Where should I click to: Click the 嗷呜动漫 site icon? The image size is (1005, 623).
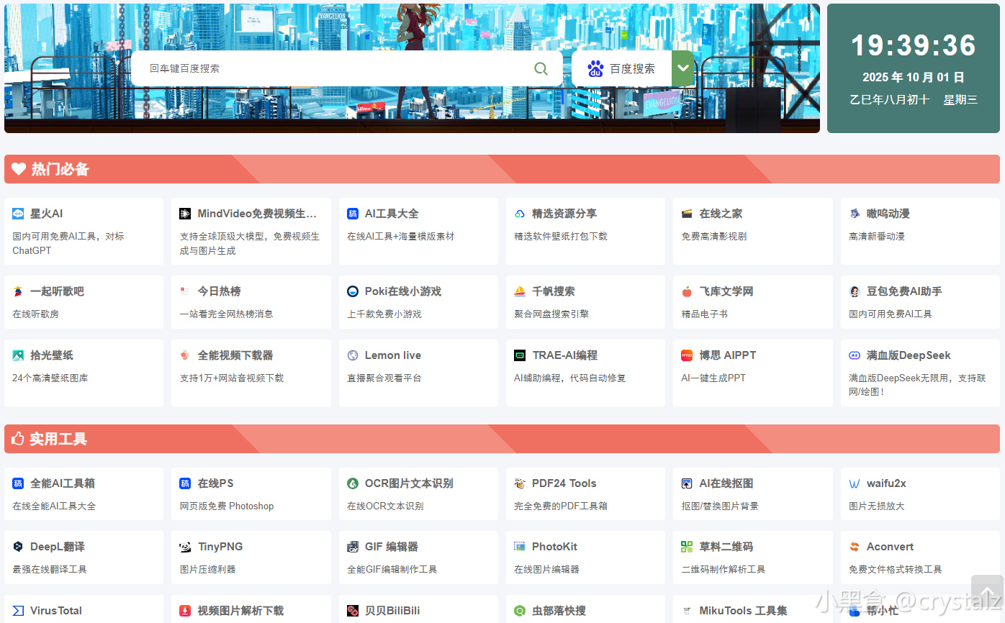(x=855, y=214)
